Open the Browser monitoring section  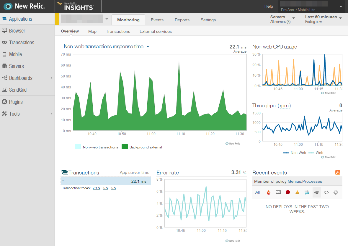(27, 31)
